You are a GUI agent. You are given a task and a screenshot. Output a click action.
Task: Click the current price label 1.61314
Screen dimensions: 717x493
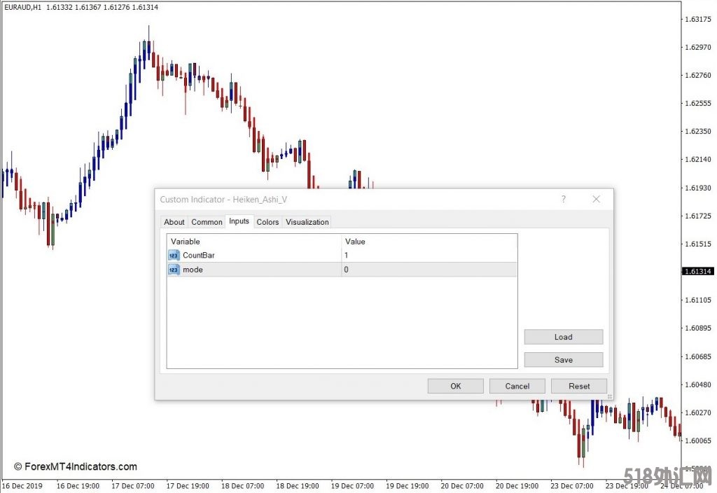pyautogui.click(x=698, y=271)
